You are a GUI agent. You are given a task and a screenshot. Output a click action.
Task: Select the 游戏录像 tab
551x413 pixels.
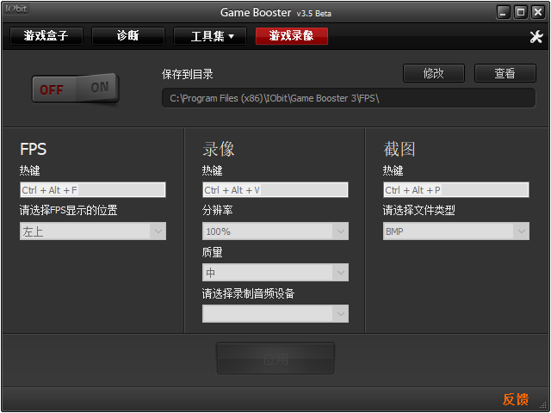(291, 36)
